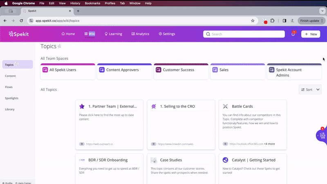
Task: Open the Bookmarks menu in the menu bar
Action: click(x=92, y=3)
